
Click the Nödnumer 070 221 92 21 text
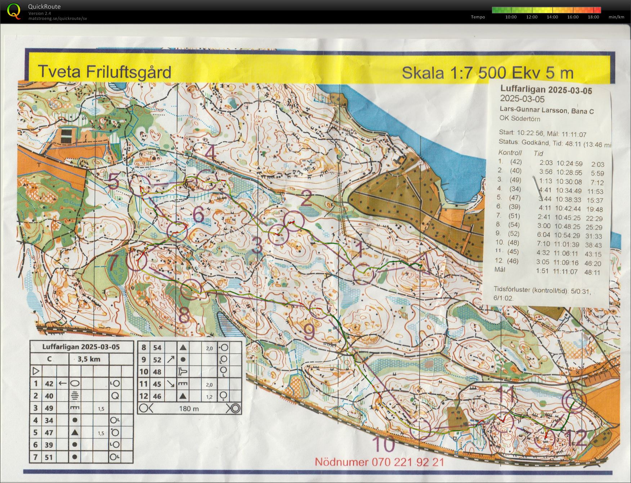(379, 462)
